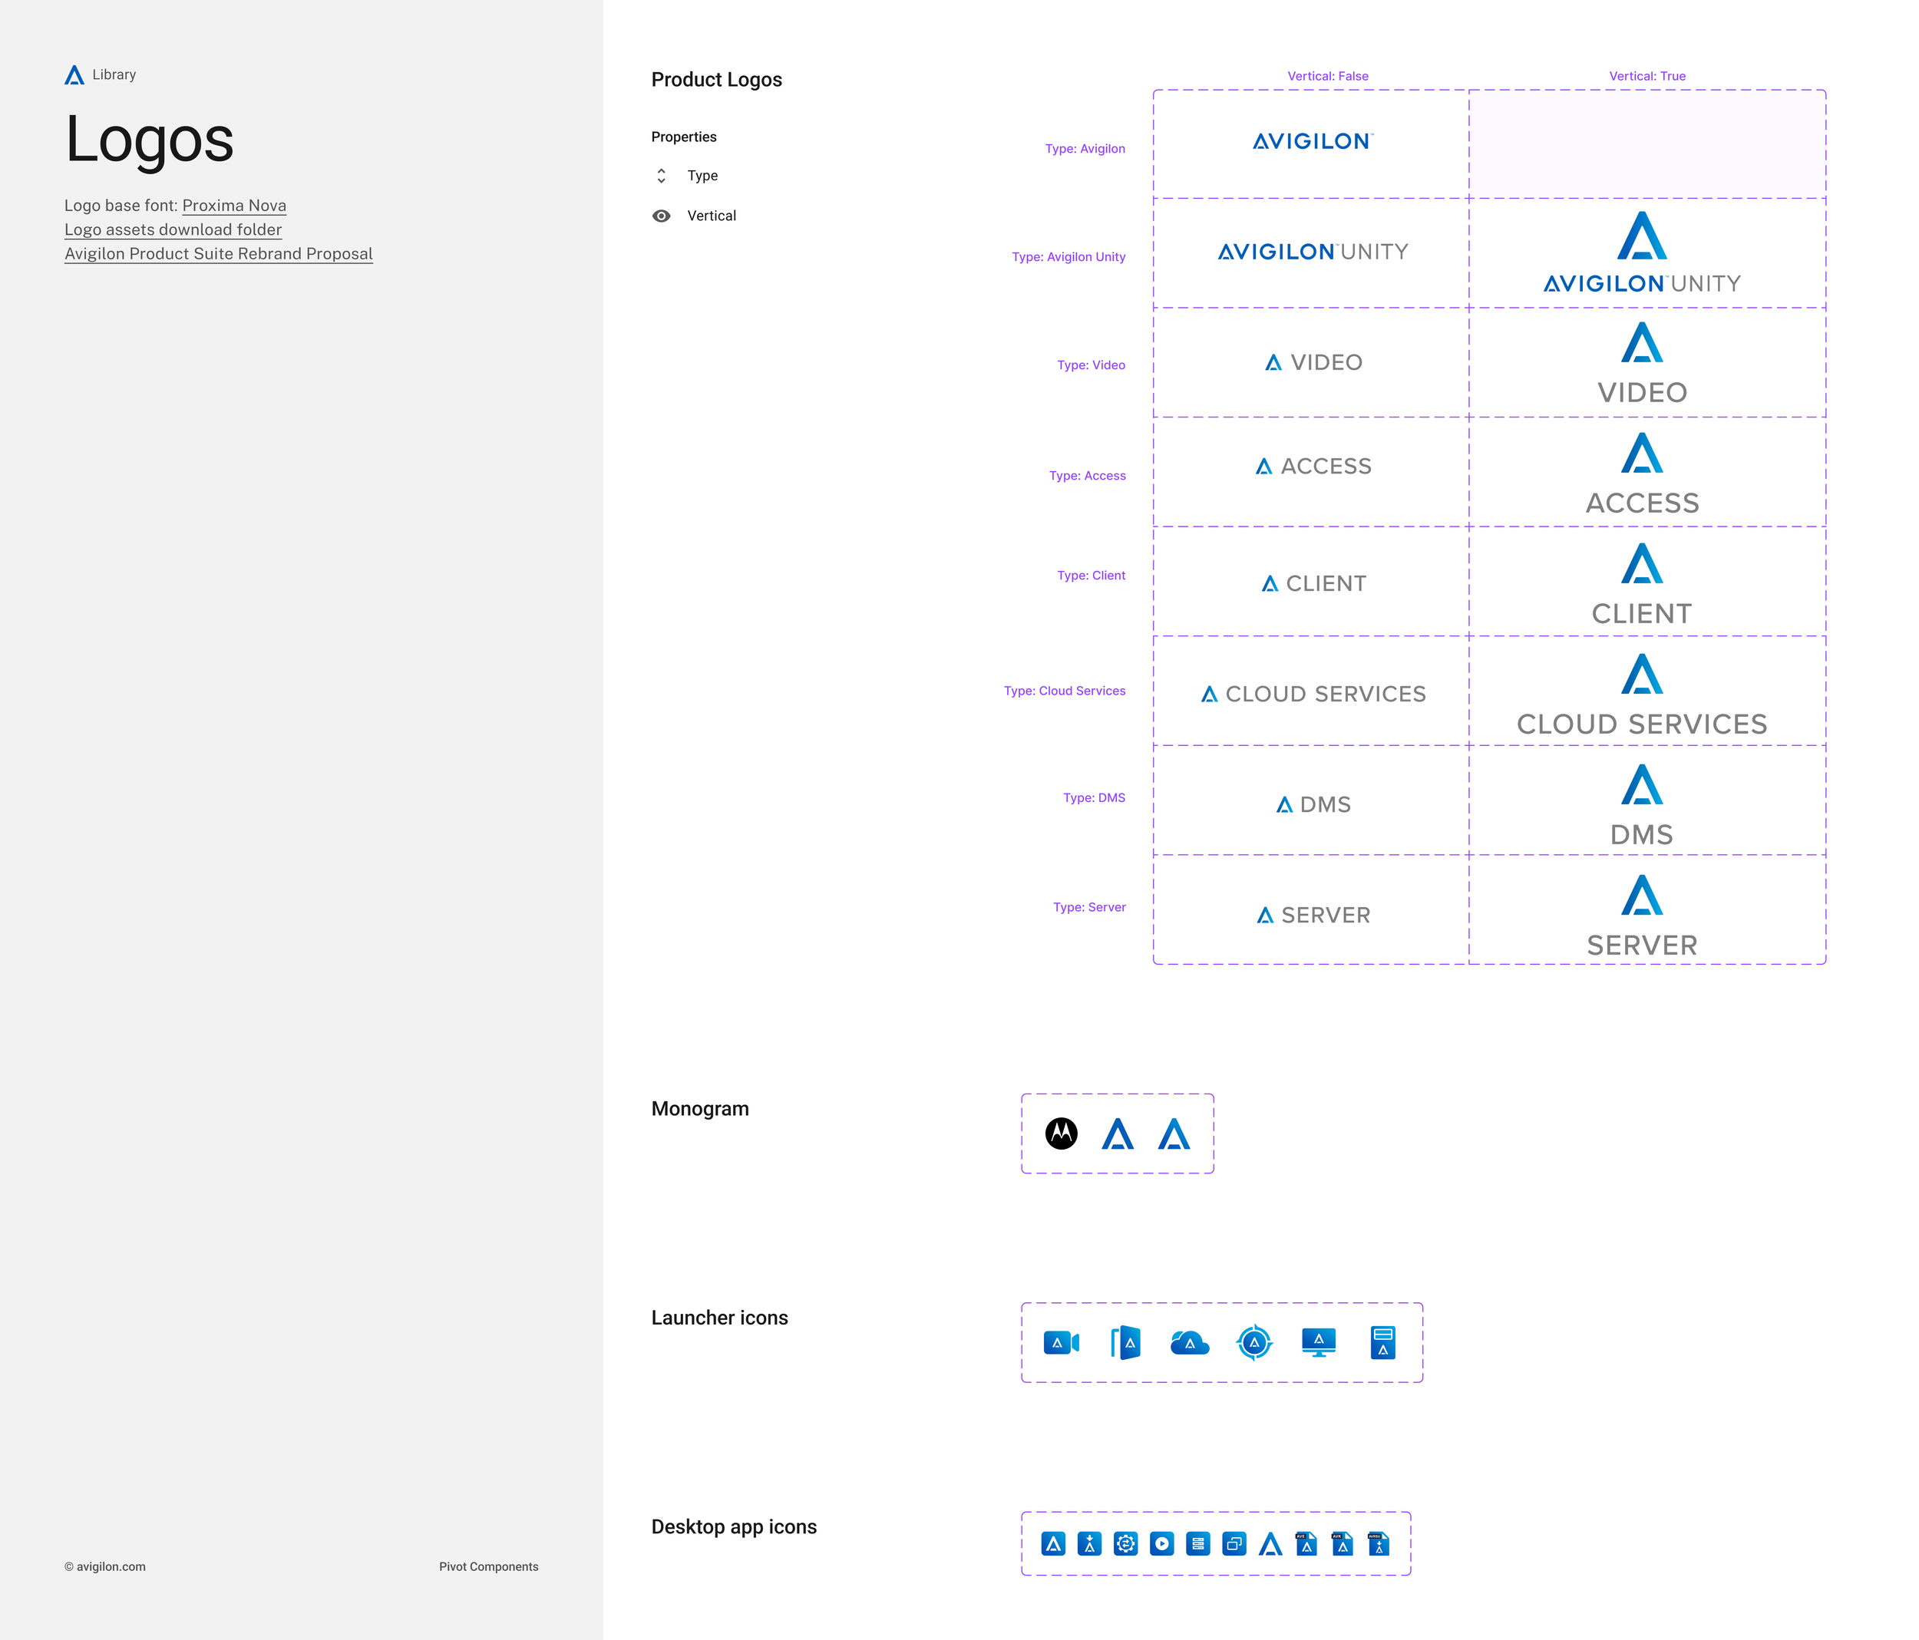This screenshot has height=1640, width=1919.
Task: Select the horizontal DMS logo variant
Action: pos(1313,804)
